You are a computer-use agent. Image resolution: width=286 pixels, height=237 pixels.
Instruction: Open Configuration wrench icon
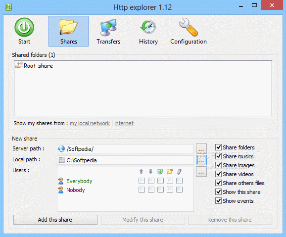[189, 27]
